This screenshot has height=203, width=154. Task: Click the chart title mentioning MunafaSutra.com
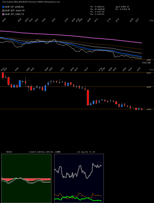pos(31,2)
